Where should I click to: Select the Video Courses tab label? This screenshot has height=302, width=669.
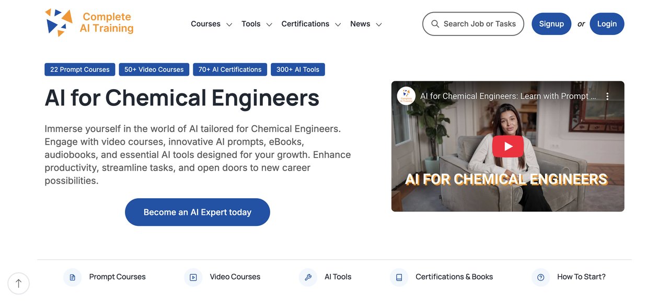[235, 277]
